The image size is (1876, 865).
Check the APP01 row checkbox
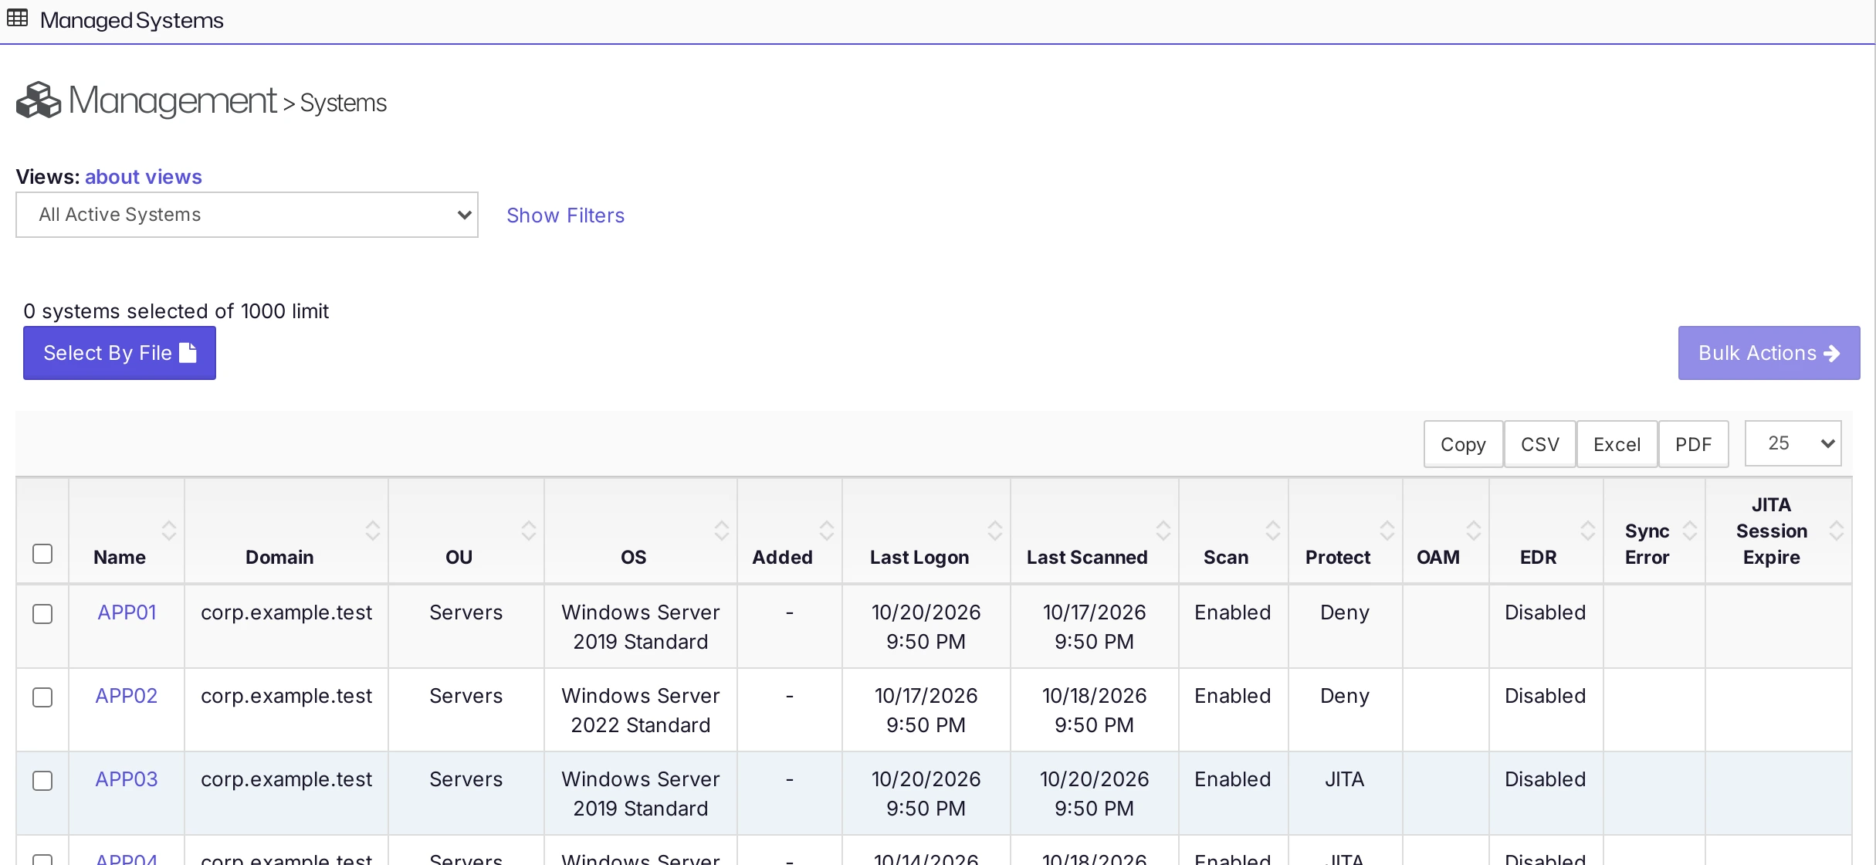tap(42, 614)
